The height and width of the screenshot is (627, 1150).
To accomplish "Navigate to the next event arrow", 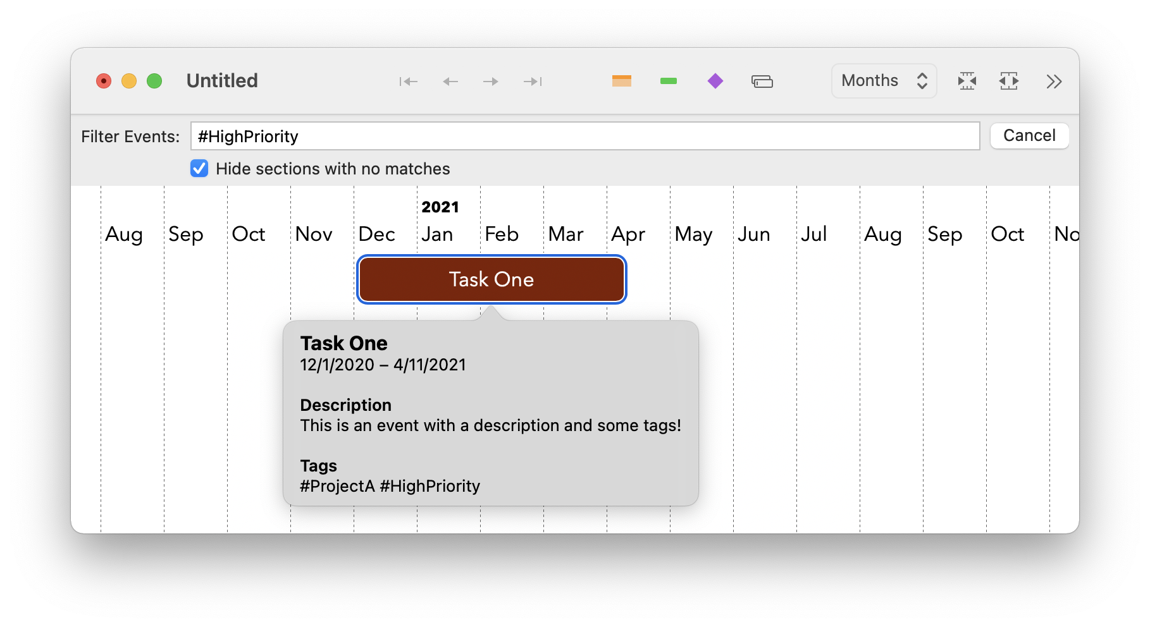I will click(x=490, y=81).
